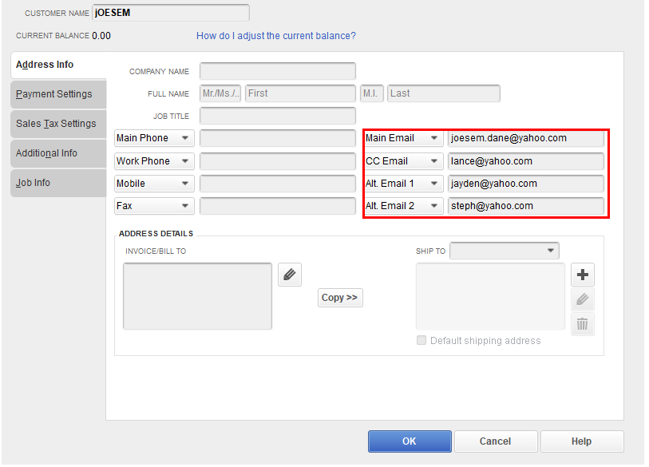Click the Customer Name text field

(x=171, y=13)
